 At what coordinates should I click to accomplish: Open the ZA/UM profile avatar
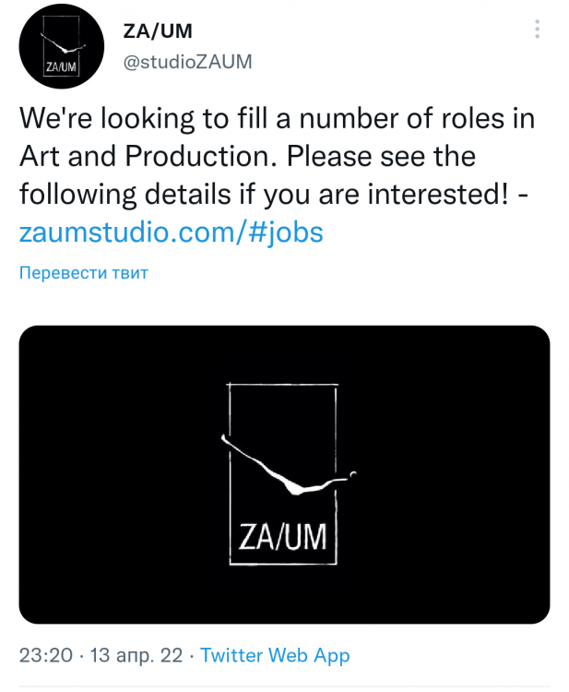[x=62, y=46]
